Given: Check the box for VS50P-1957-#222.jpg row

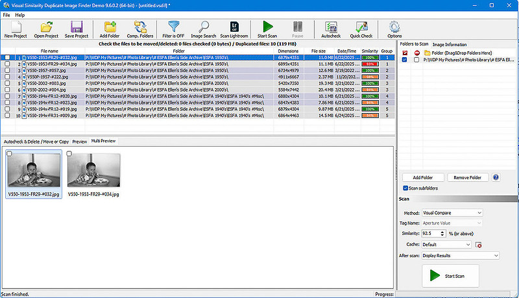Looking at the screenshot, I should [x=7, y=77].
